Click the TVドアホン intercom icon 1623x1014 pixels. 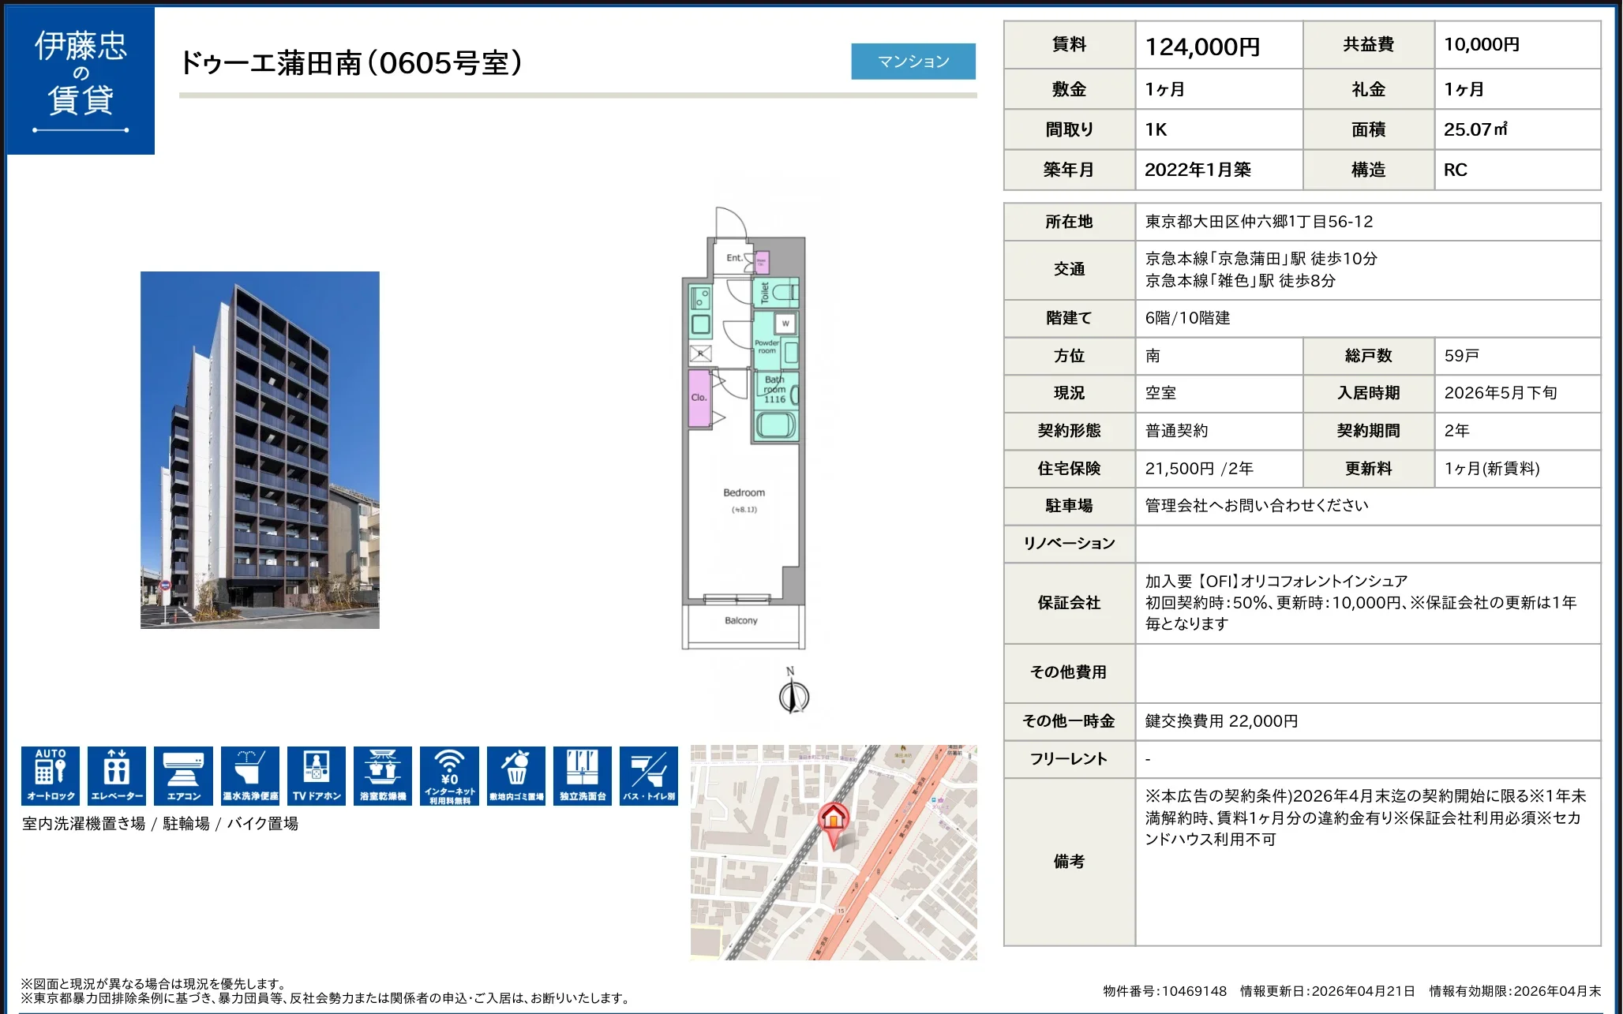point(317,775)
